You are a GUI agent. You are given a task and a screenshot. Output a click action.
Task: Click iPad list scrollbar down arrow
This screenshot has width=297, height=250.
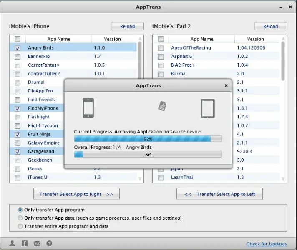coord(283,179)
